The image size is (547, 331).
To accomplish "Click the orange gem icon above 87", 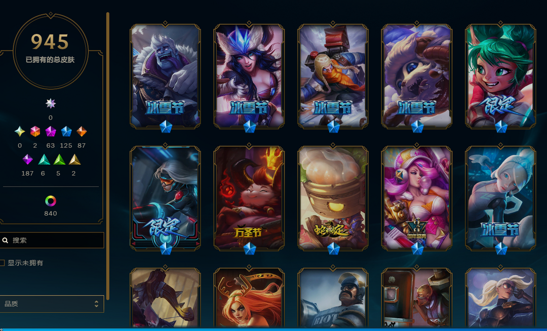I will [x=81, y=132].
